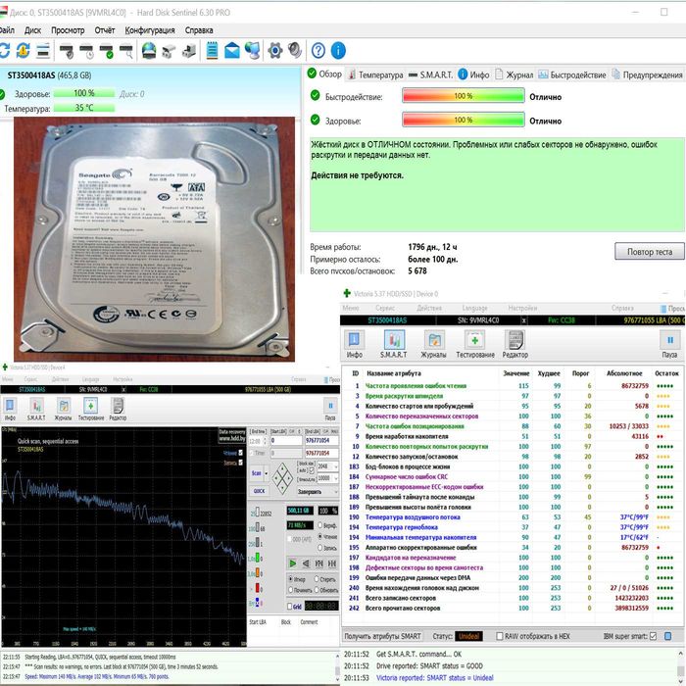686x686 pixels.
Task: Toggle the auto block size checkbox
Action: point(312,470)
